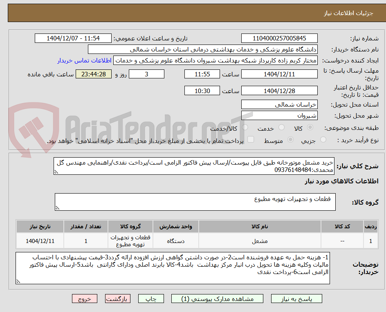Click the چاپ print button

pyautogui.click(x=151, y=299)
